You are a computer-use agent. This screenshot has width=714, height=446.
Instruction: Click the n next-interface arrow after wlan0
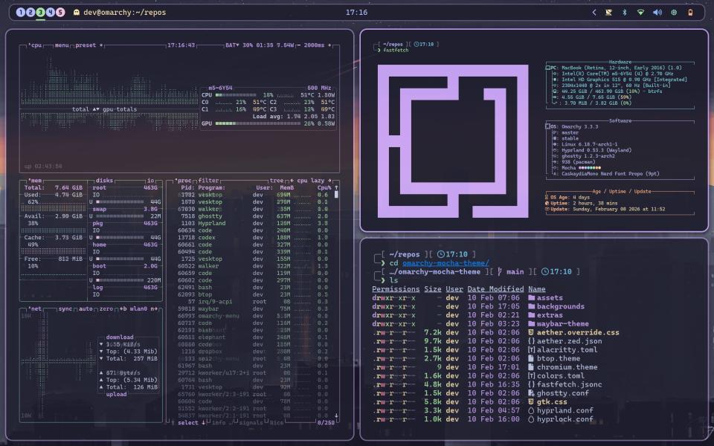pos(154,309)
